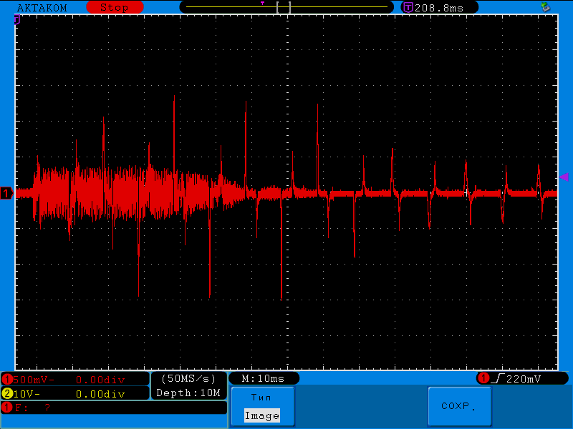Click the F: ? frequency counter readout
The image size is (573, 429).
click(x=32, y=408)
